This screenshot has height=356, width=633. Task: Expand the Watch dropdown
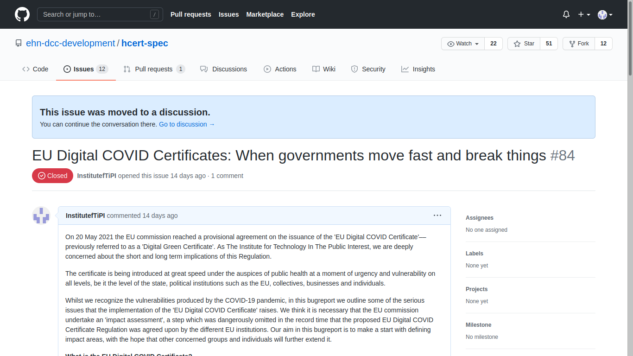point(463,44)
